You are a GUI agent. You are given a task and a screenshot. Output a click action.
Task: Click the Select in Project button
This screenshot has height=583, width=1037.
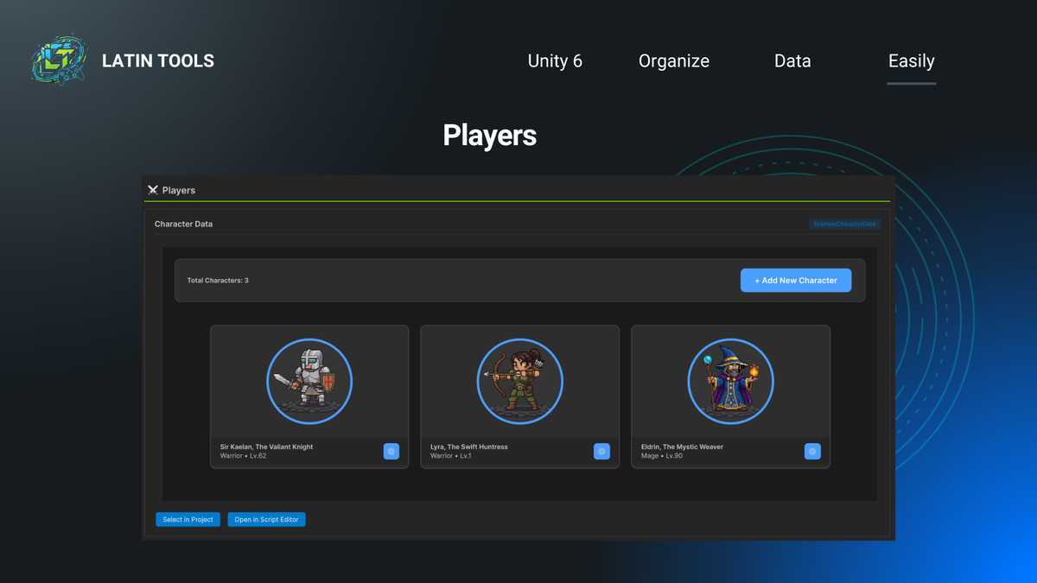point(188,519)
